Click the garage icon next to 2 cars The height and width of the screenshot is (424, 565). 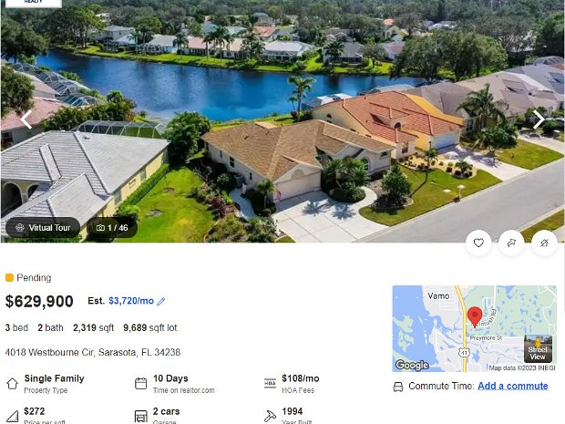(140, 417)
